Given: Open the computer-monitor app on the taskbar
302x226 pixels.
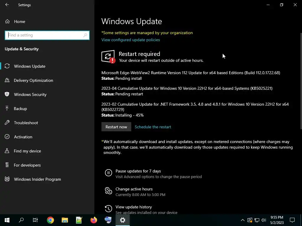Looking at the screenshot, I should pos(108,220).
